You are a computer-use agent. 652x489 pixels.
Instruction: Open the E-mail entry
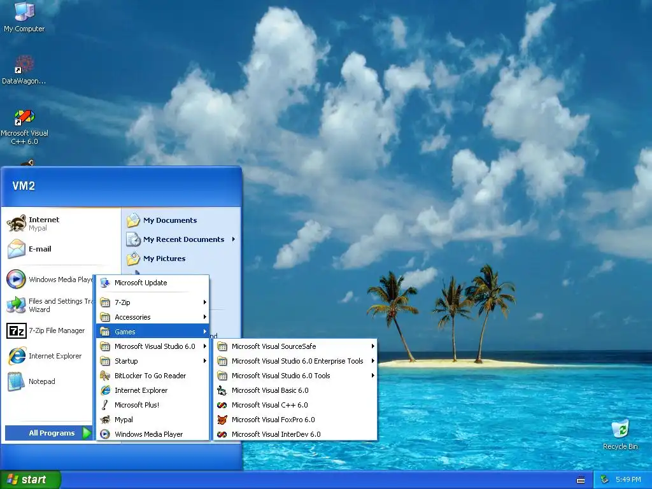pos(62,249)
